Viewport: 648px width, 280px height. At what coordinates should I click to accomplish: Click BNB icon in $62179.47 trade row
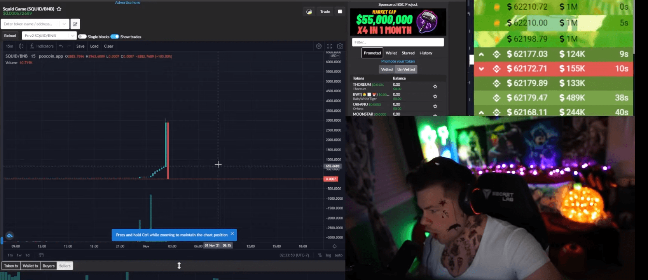[x=496, y=98]
